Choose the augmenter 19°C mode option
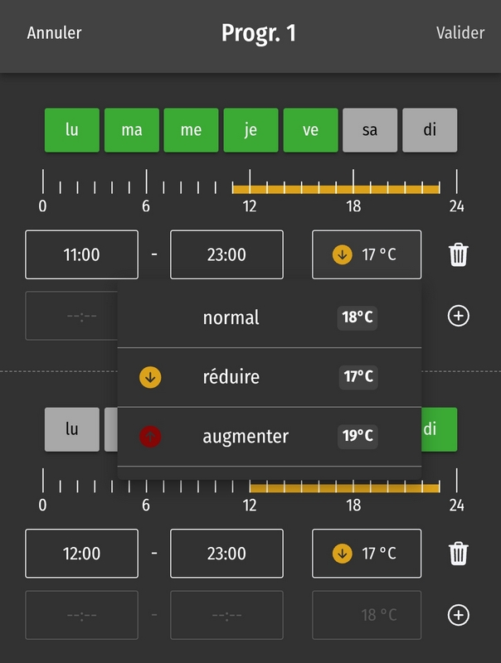This screenshot has width=501, height=663. (270, 436)
